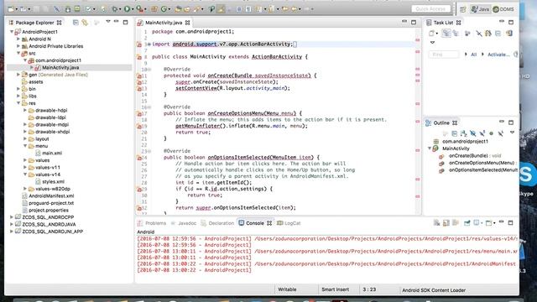Switch to the Console tab
The image size is (537, 302).
click(x=255, y=223)
